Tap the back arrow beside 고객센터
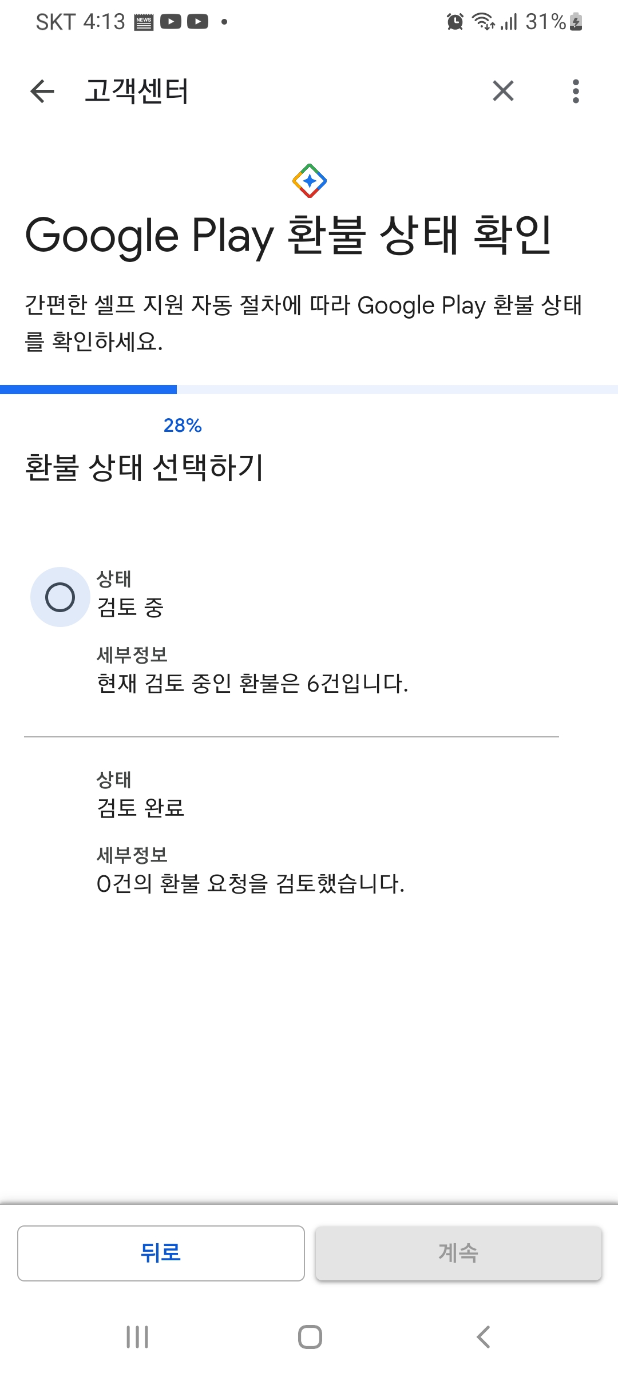The height and width of the screenshot is (1373, 618). click(x=42, y=91)
